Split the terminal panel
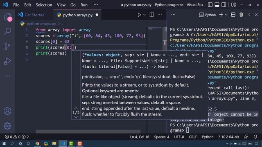Image resolution: width=262 pixels, height=147 pixels. pyautogui.click(x=233, y=15)
